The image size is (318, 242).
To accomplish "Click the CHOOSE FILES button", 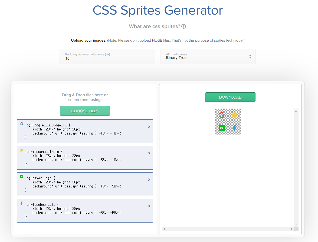I will [x=85, y=111].
